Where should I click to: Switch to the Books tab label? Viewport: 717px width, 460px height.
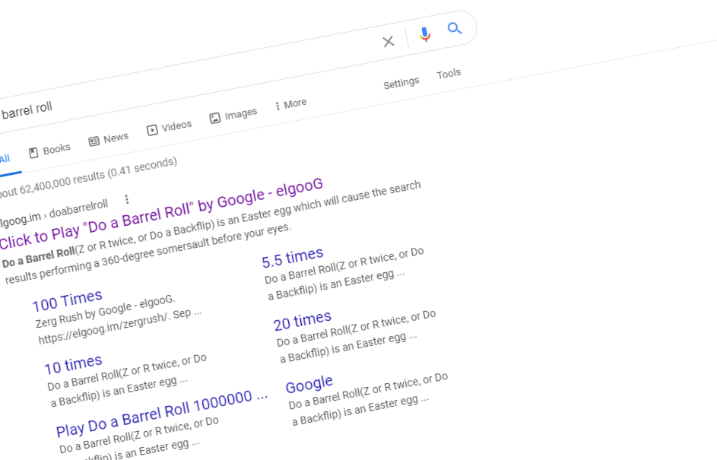pos(57,149)
